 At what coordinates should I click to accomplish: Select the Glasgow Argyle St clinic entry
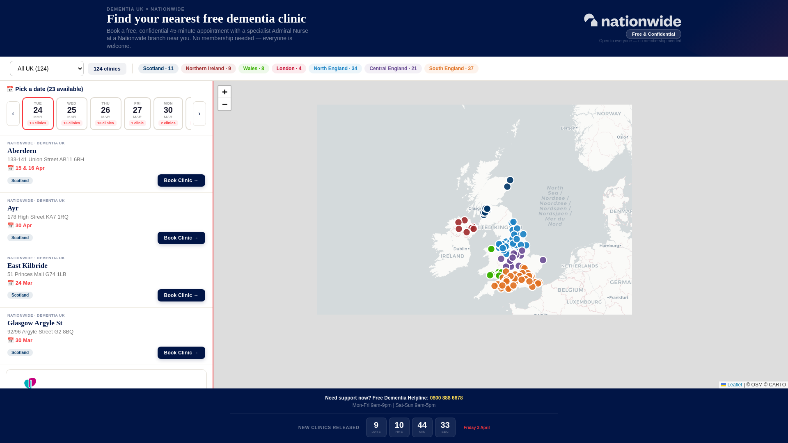click(x=35, y=323)
